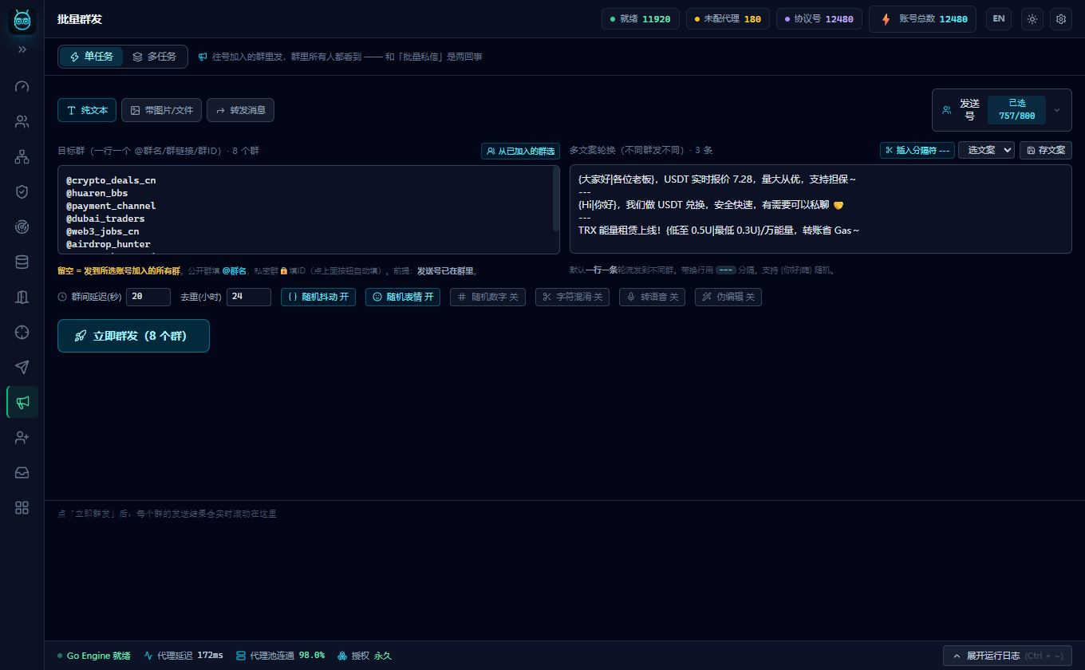Expand the 发送号 account selector
This screenshot has width=1085, height=670.
(1002, 110)
